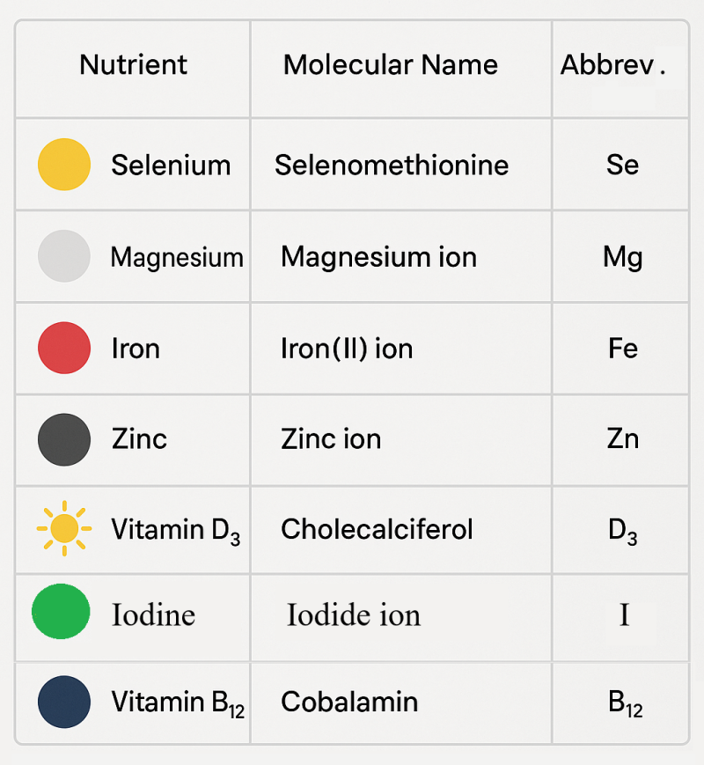The image size is (704, 765).
Task: Click the Fe abbreviation cell
Action: 622,349
